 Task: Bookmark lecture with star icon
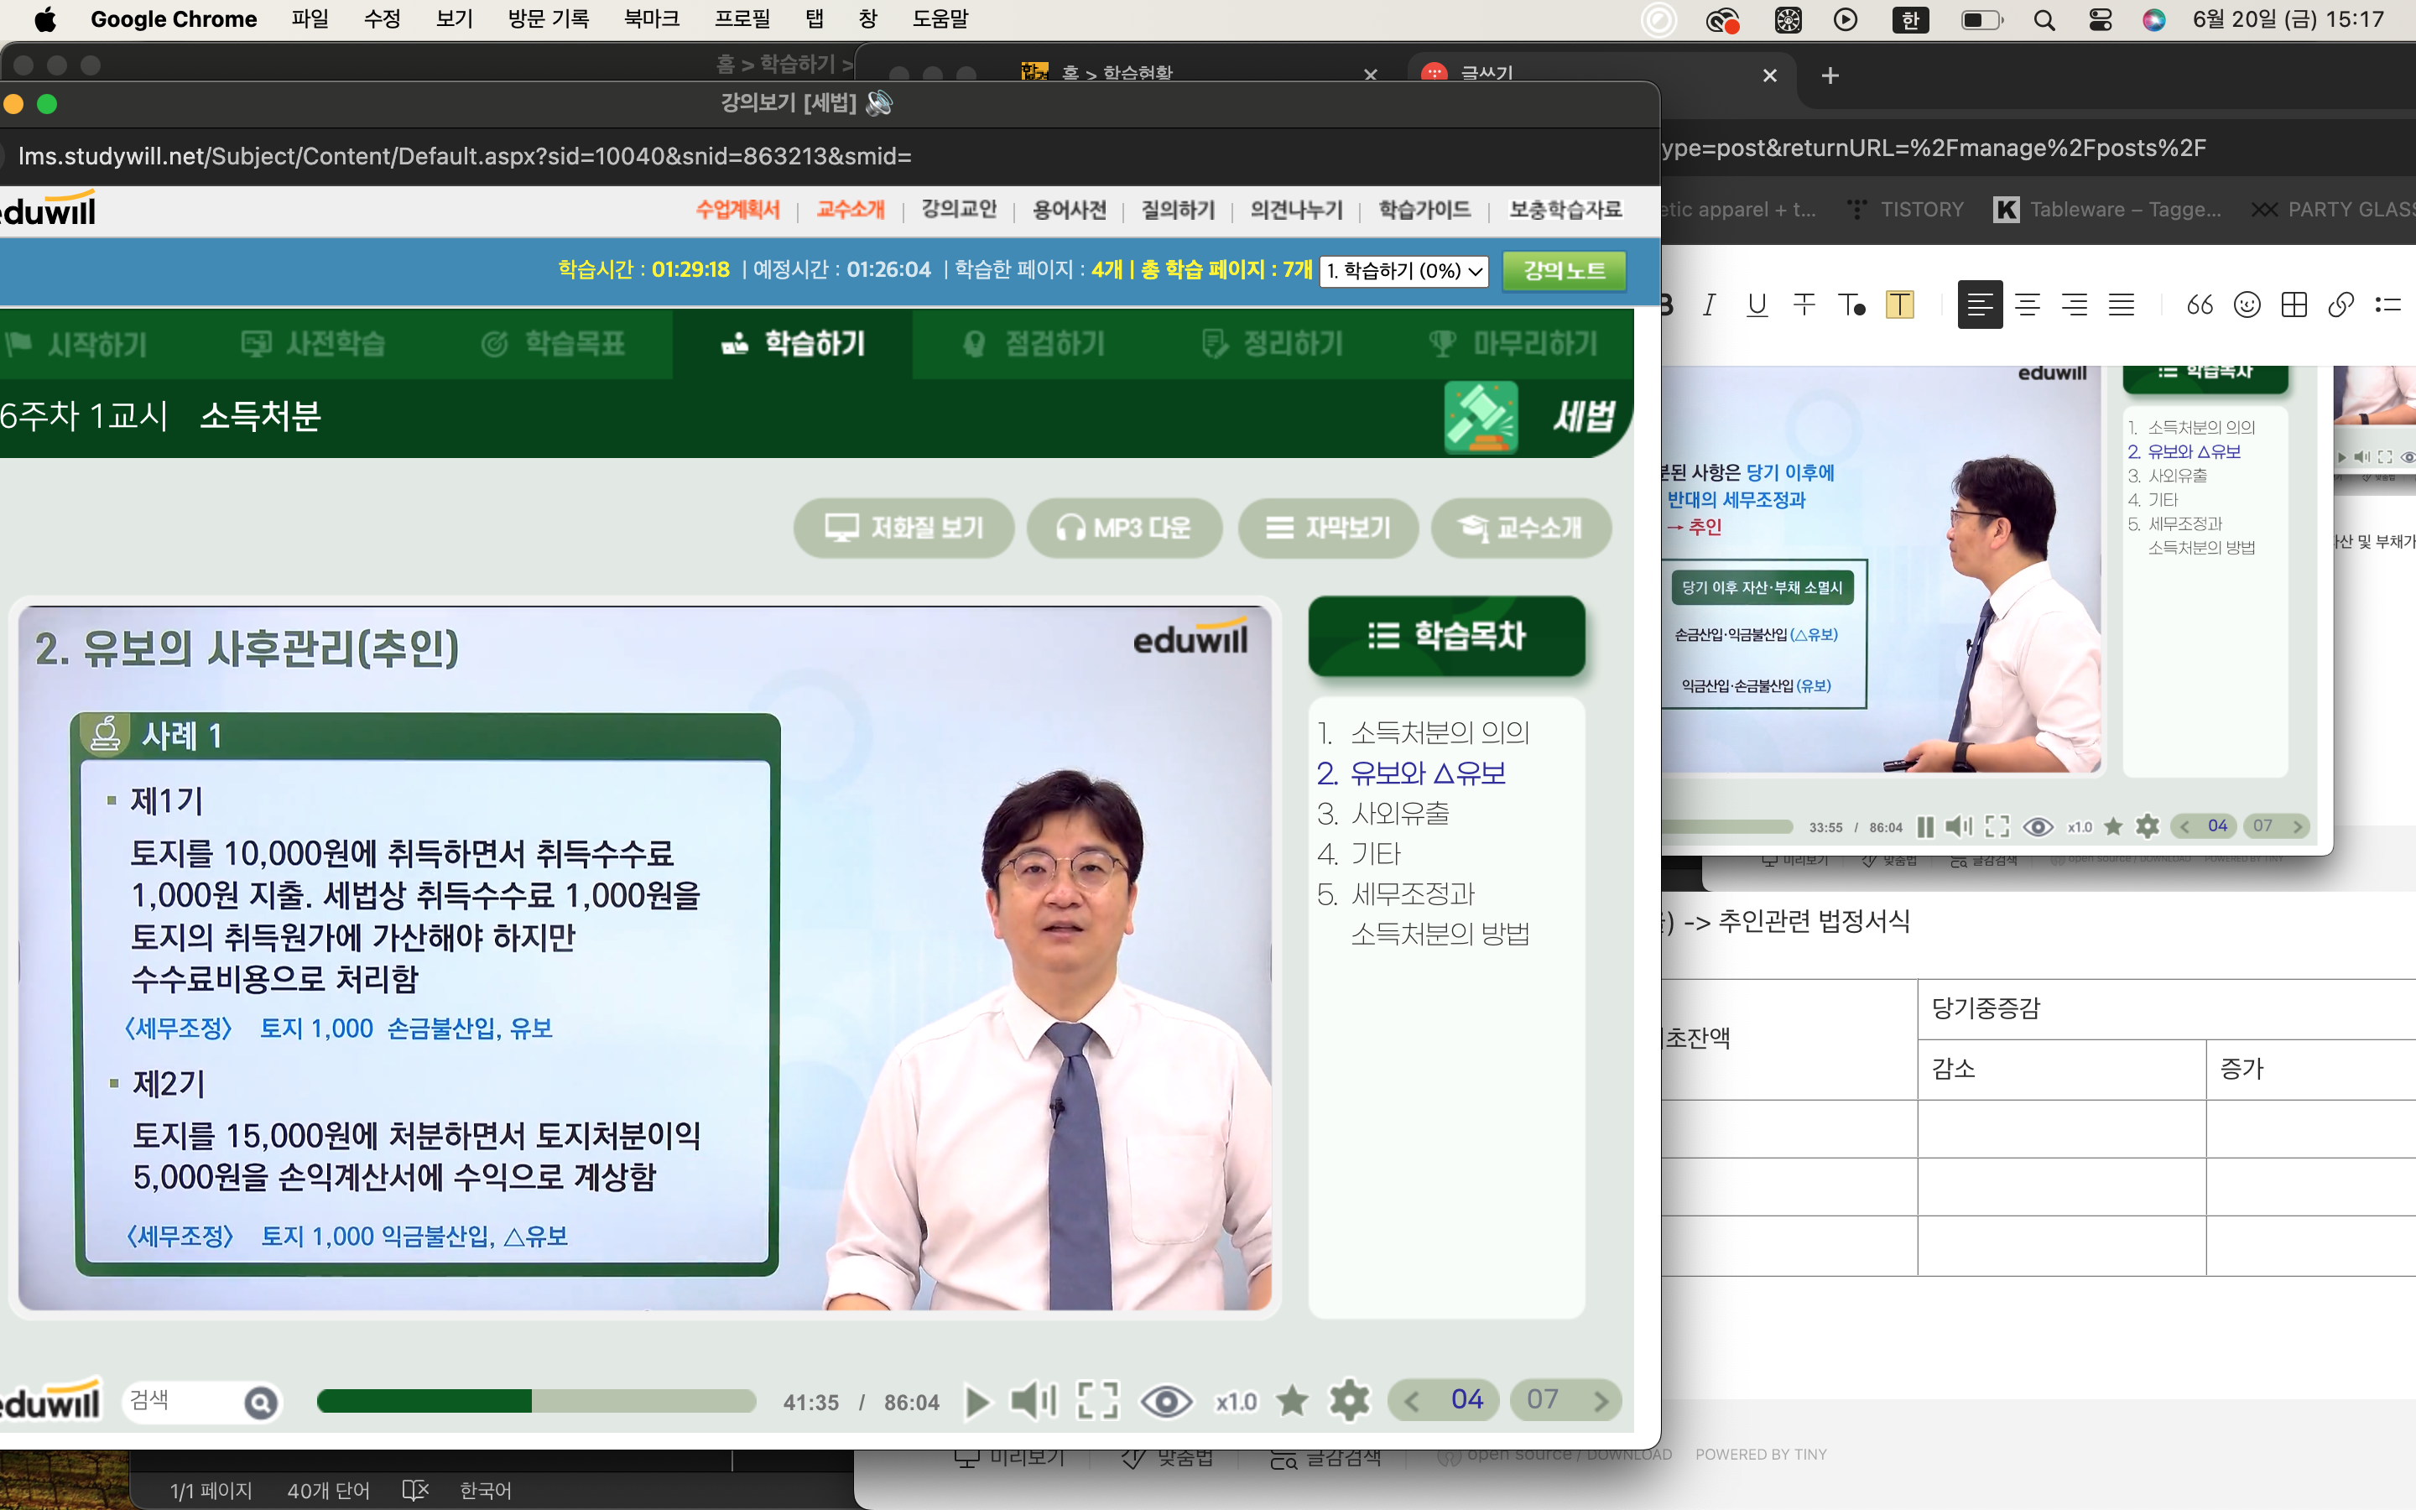tap(1292, 1401)
